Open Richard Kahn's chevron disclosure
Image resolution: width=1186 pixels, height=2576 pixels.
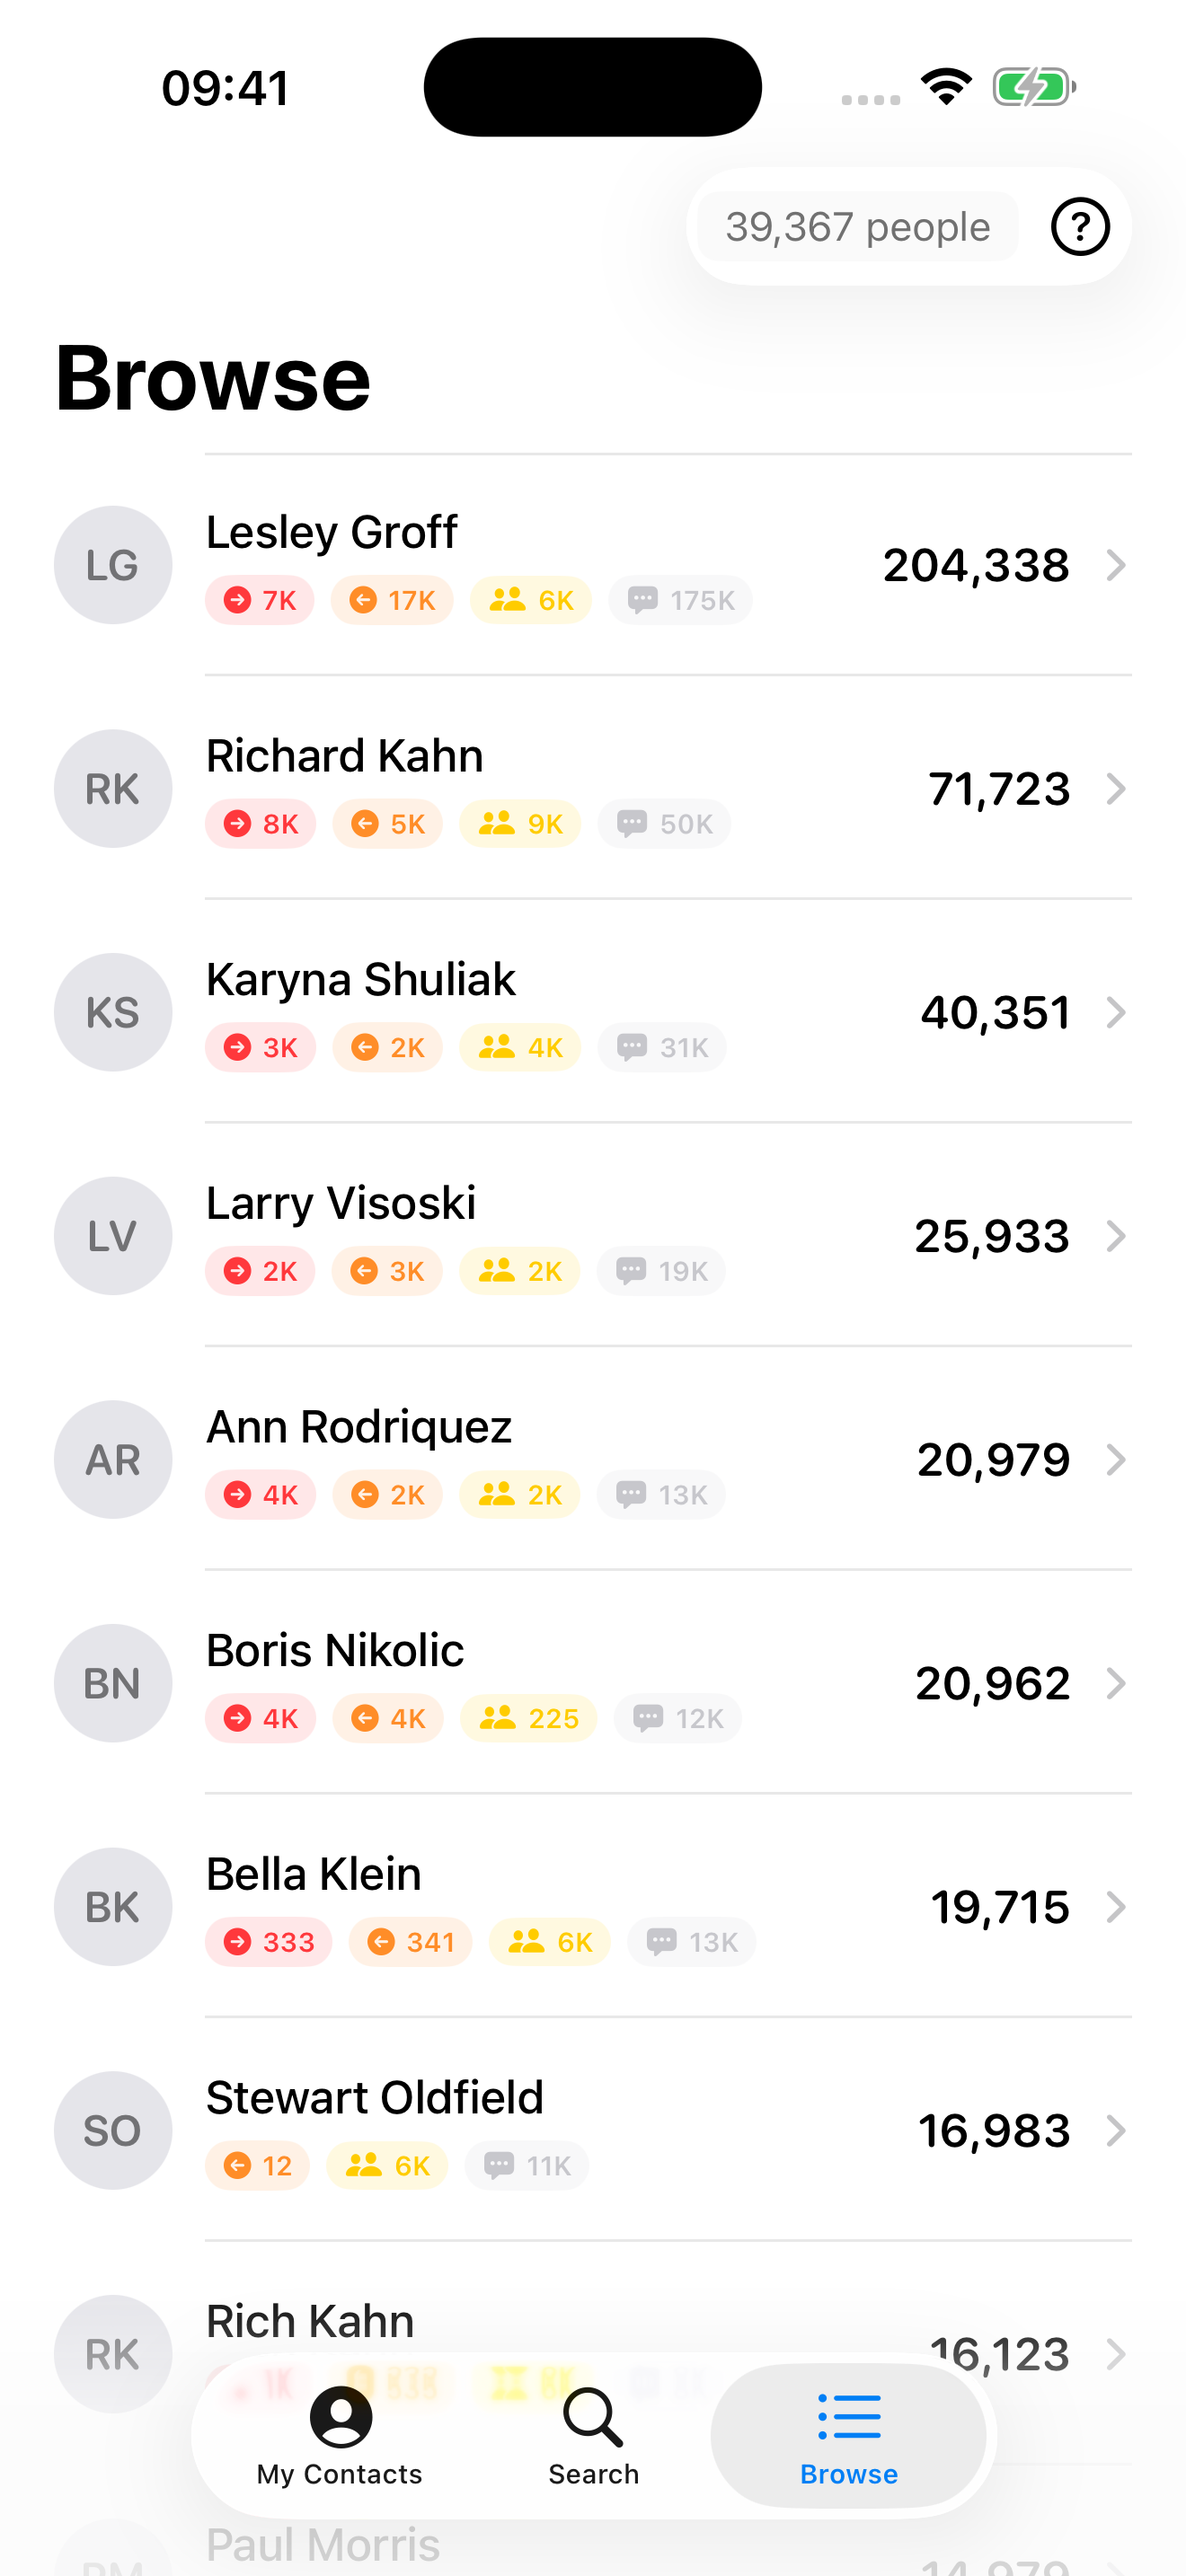[1116, 789]
